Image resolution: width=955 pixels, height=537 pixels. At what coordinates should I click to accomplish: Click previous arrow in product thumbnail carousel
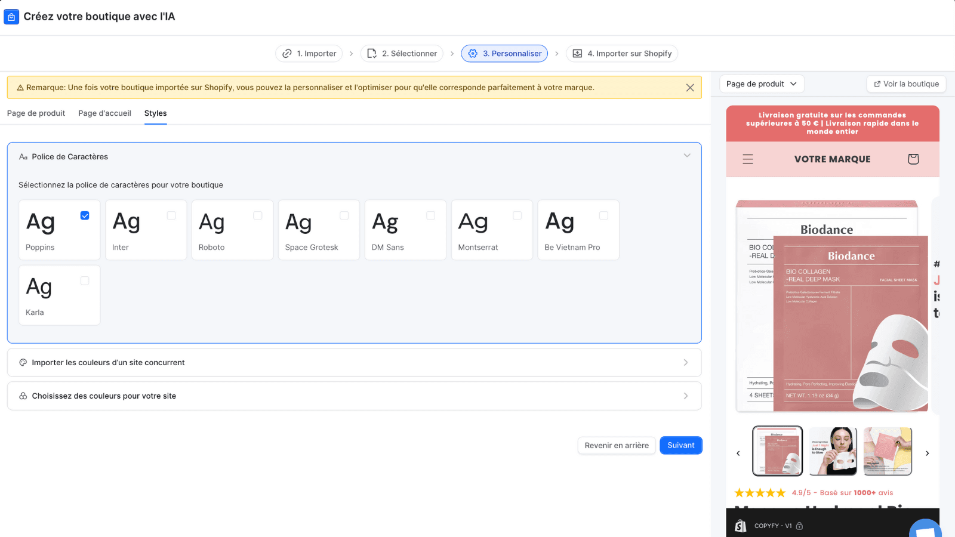point(738,453)
